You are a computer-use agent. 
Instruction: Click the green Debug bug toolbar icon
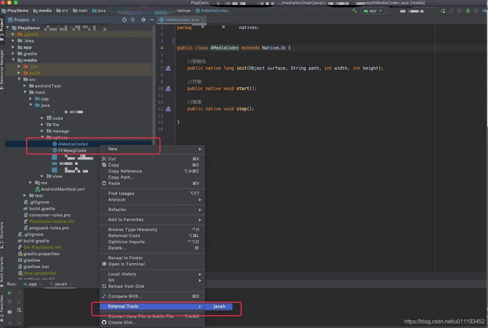point(468,11)
